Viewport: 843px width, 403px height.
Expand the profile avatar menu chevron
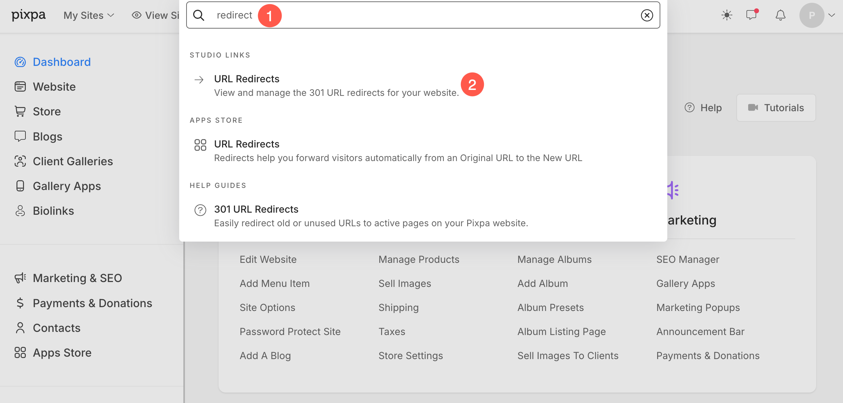tap(831, 15)
